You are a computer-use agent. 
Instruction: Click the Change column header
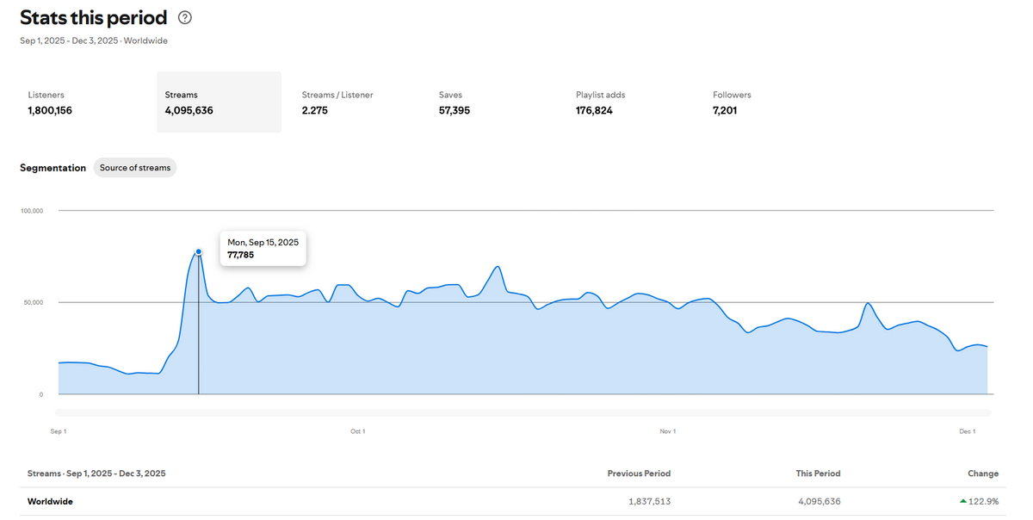pos(983,474)
